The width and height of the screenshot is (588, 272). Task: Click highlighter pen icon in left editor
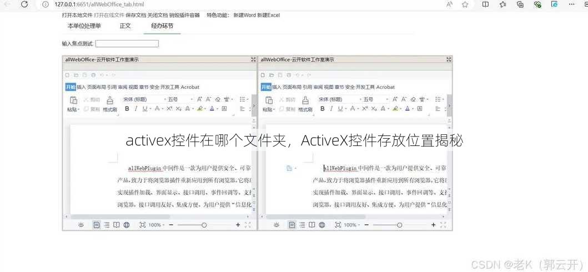[200, 109]
